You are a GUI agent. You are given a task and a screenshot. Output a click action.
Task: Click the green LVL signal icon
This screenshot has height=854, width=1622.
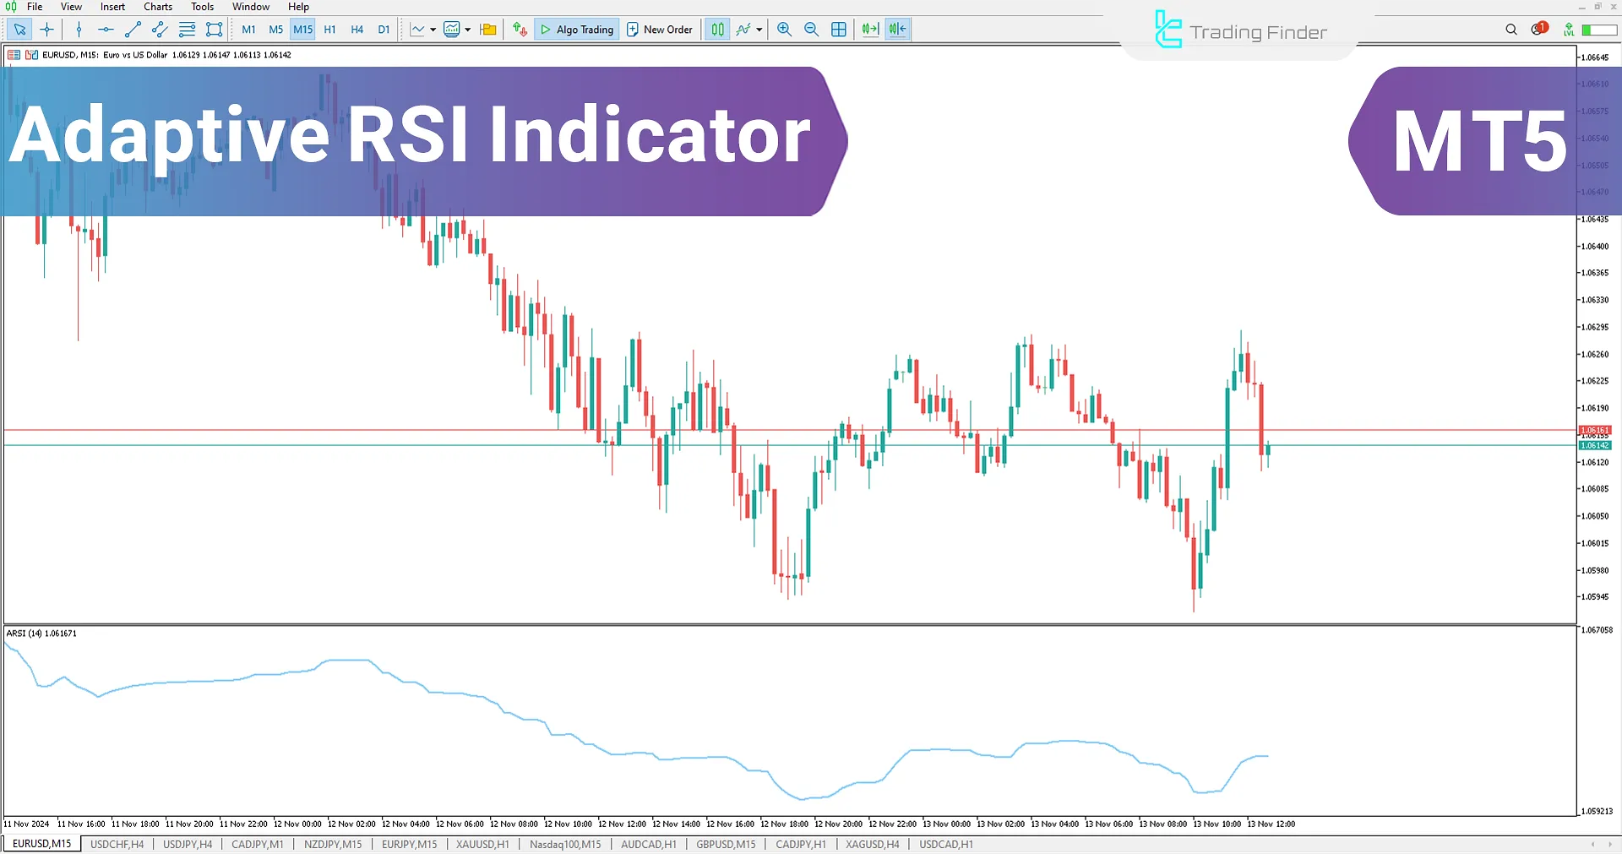[1569, 30]
